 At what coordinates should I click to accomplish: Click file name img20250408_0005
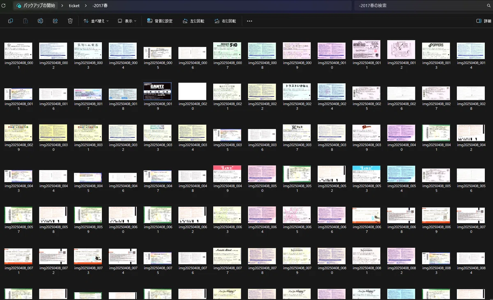point(157,65)
